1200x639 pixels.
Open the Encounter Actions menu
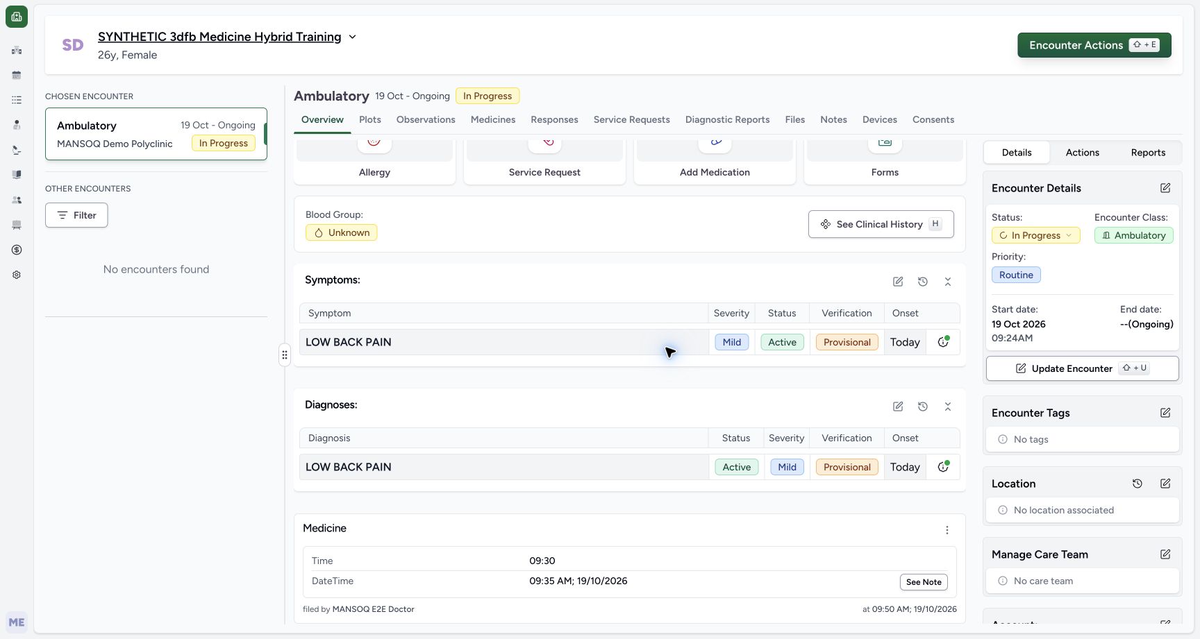pyautogui.click(x=1094, y=45)
